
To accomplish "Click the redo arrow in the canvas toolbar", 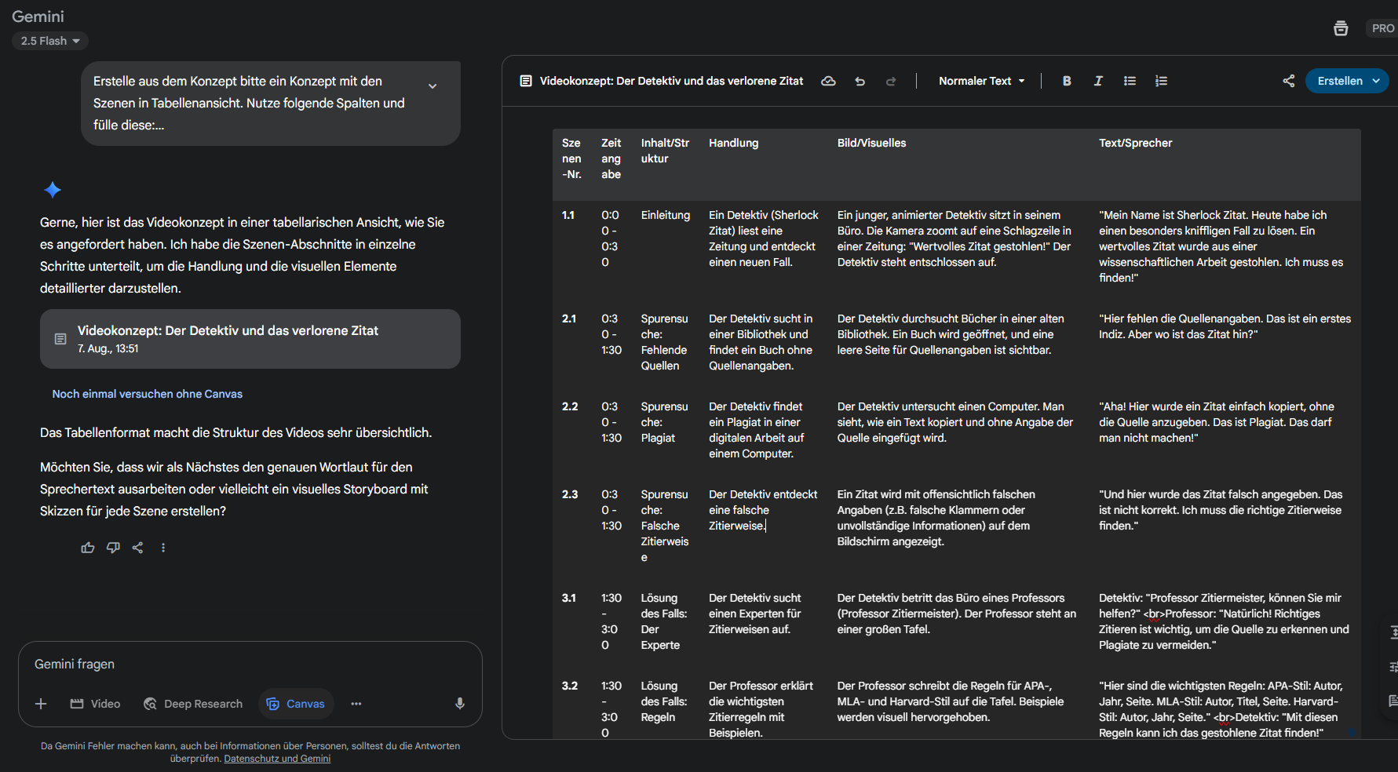I will [x=891, y=81].
